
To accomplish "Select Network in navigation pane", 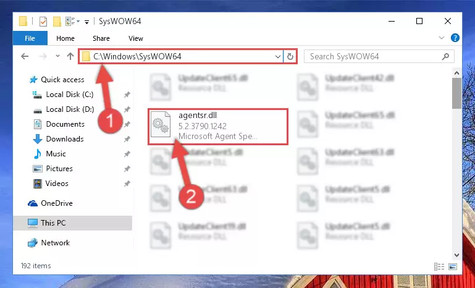I will point(55,243).
